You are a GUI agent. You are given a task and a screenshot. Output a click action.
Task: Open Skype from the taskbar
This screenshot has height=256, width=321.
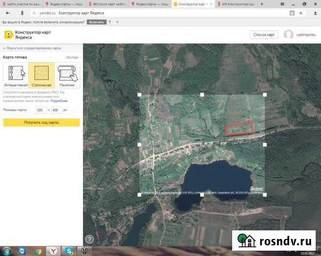click(69, 250)
